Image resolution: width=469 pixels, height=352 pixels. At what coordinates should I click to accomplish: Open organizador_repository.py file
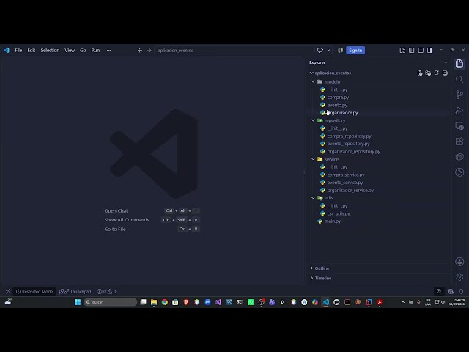click(353, 152)
